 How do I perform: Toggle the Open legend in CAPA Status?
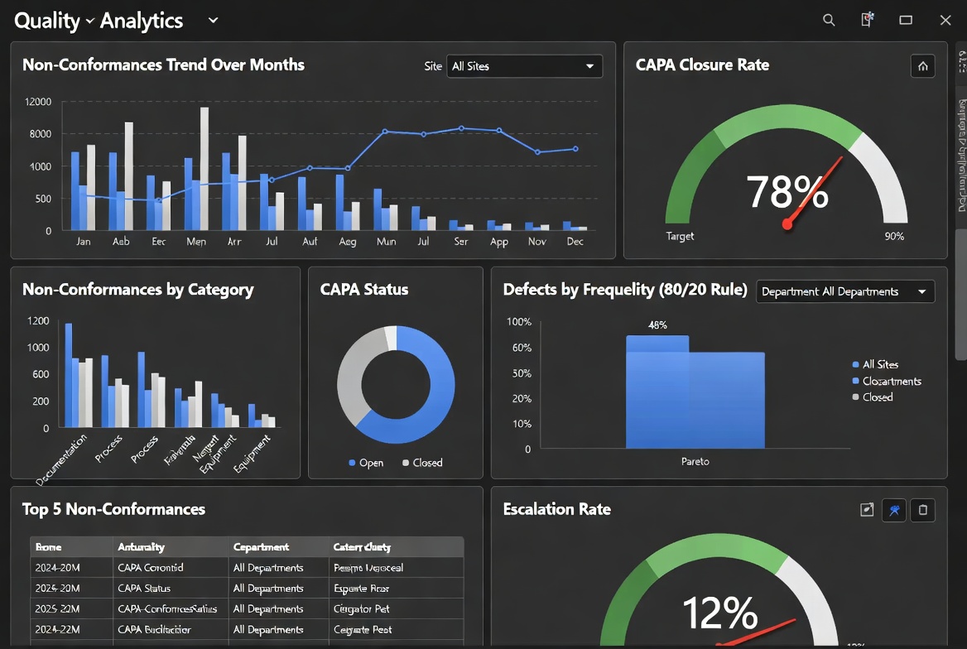click(x=366, y=463)
